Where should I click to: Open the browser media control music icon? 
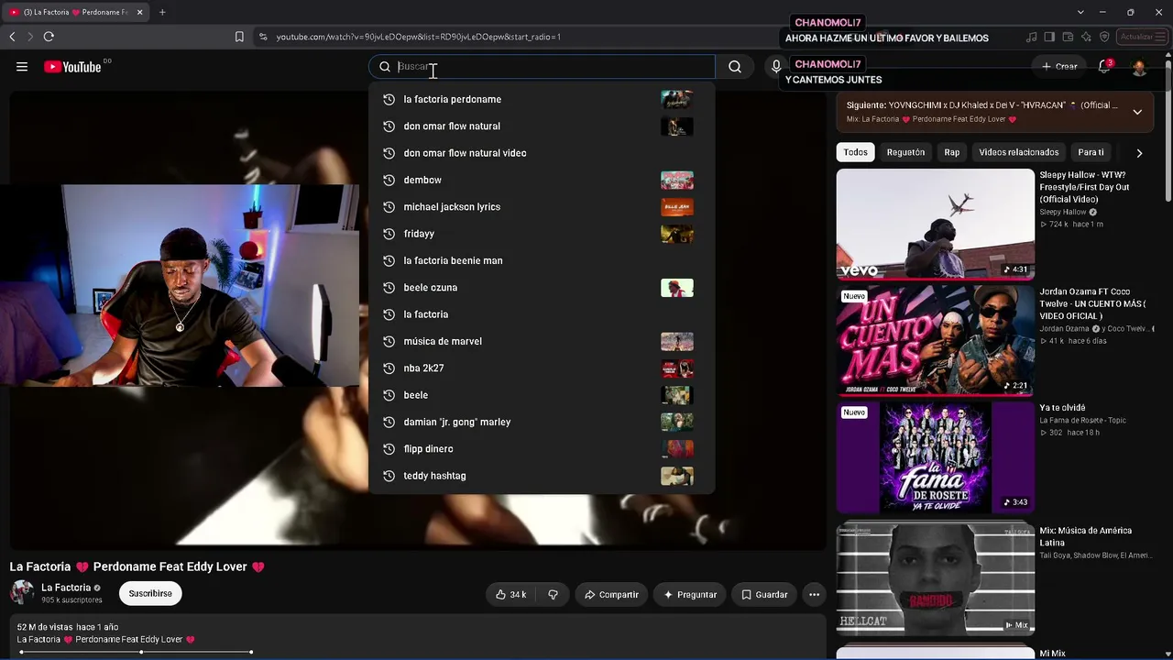(x=1032, y=37)
